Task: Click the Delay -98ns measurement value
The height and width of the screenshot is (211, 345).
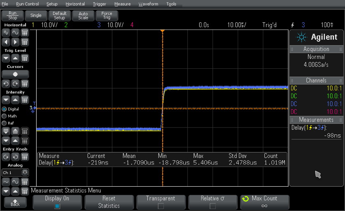Action: tap(333, 136)
